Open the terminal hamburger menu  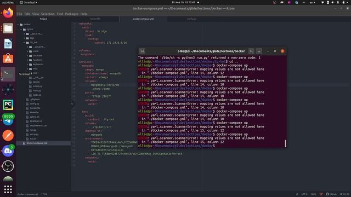pyautogui.click(x=259, y=51)
